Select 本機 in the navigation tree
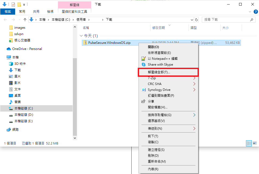Viewport: 259px width, 174px height. (x=15, y=57)
